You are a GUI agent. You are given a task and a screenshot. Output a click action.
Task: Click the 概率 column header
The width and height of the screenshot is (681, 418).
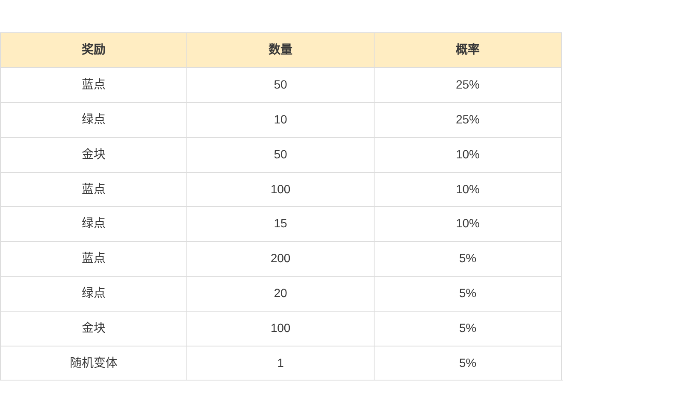467,50
